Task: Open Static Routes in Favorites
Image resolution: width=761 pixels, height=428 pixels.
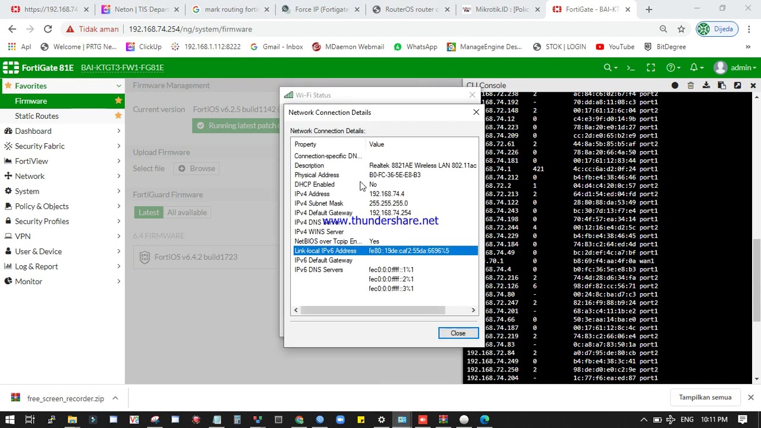Action: tap(37, 116)
